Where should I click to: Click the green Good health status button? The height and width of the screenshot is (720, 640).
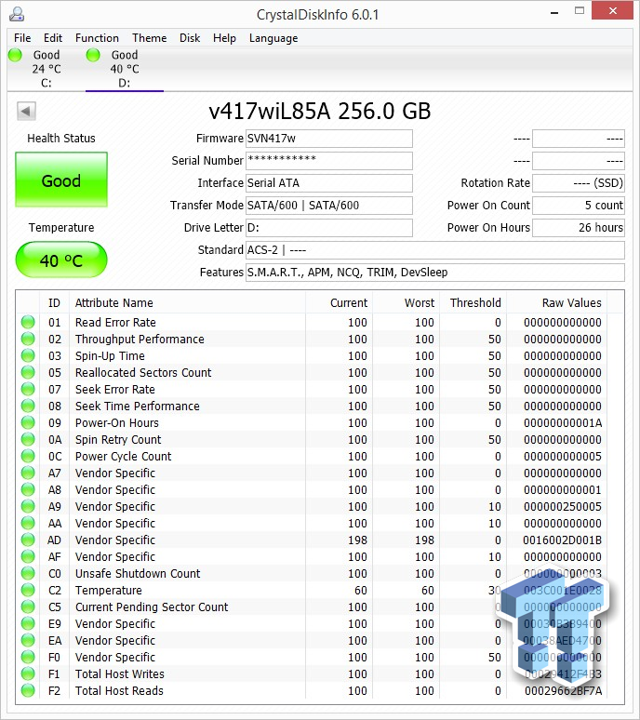click(61, 180)
